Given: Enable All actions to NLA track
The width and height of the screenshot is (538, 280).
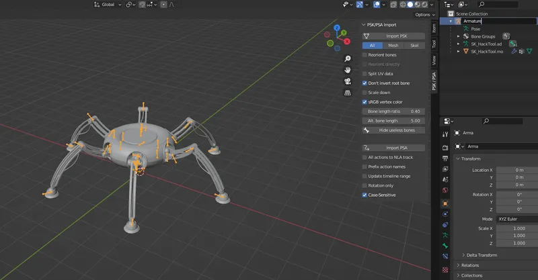Looking at the screenshot, I should point(364,157).
